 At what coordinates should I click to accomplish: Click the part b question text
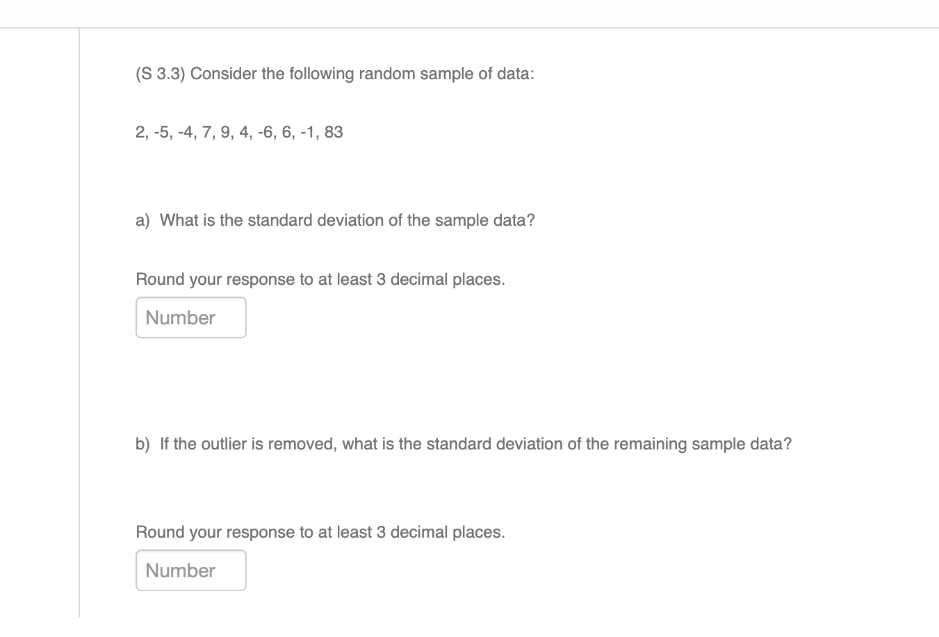click(x=464, y=443)
